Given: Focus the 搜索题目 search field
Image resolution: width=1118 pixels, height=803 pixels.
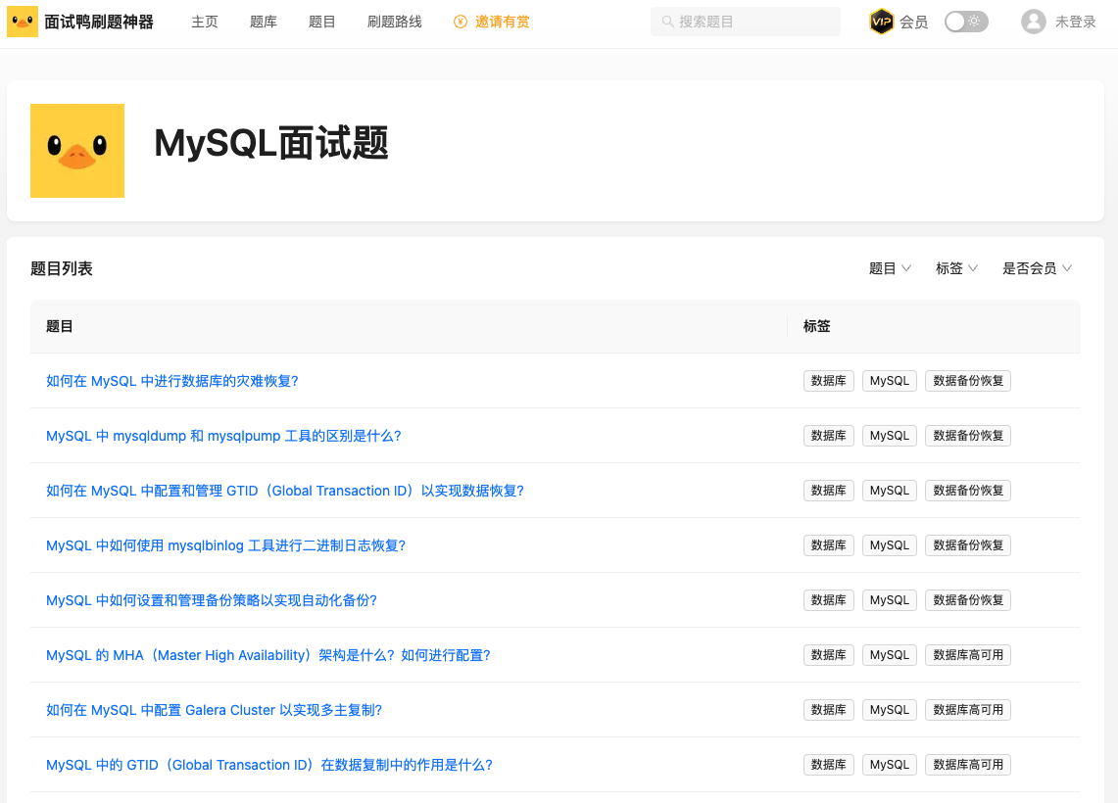Looking at the screenshot, I should (745, 23).
